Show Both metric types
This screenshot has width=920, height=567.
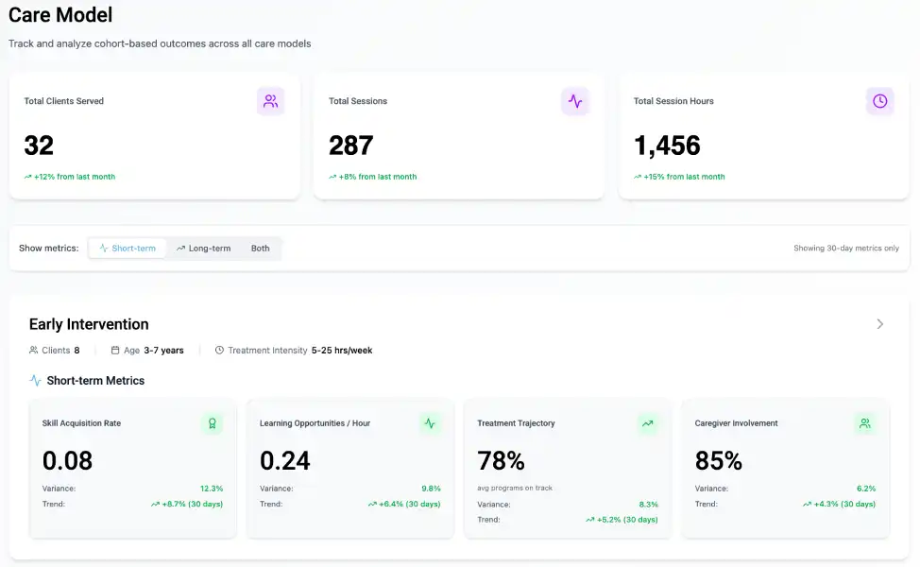(x=261, y=249)
